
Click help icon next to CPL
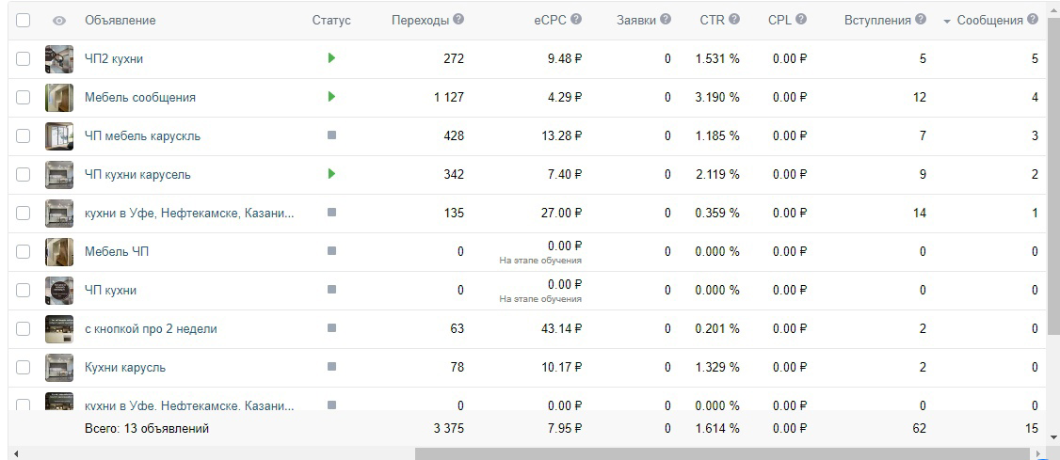click(x=801, y=20)
